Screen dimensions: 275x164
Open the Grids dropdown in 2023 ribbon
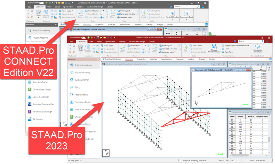coord(80,52)
